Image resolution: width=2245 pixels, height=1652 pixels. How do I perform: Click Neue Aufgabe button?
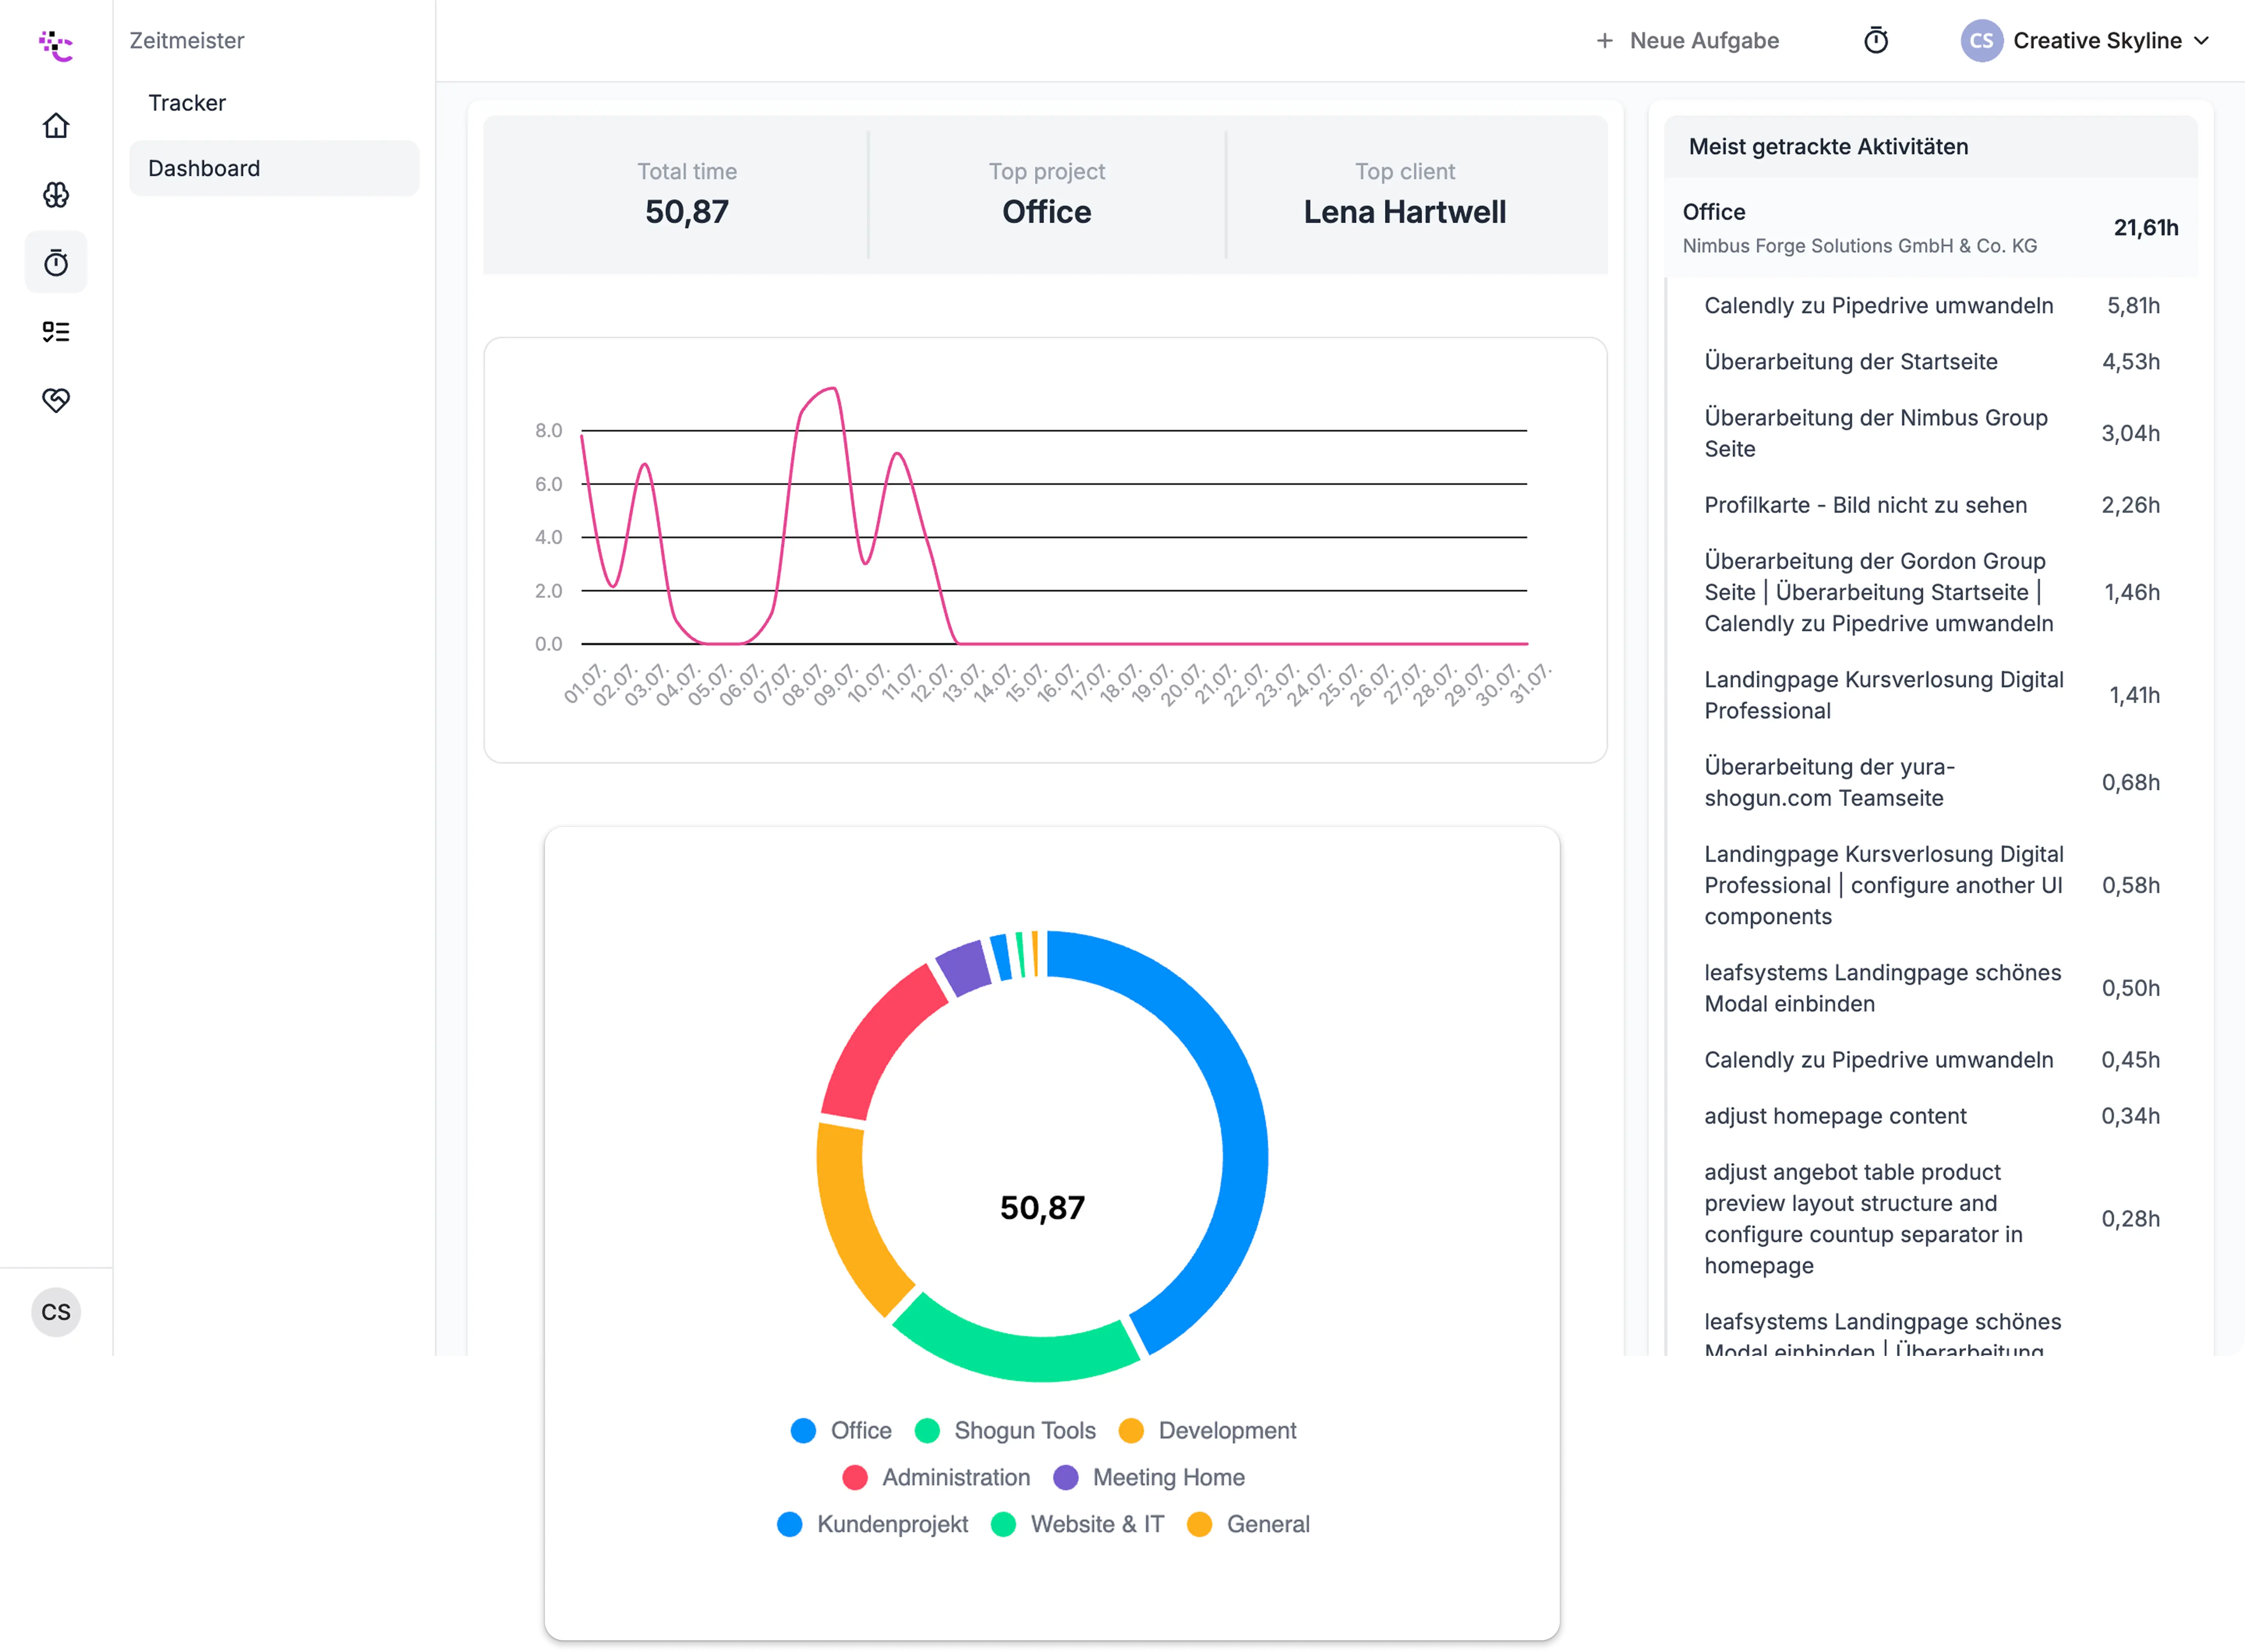pyautogui.click(x=1687, y=41)
